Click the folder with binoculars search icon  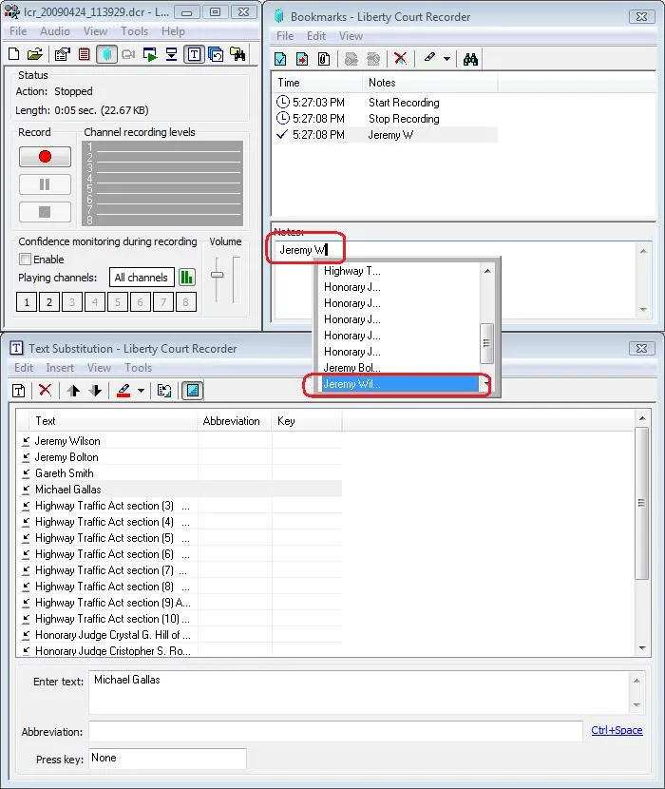click(237, 54)
